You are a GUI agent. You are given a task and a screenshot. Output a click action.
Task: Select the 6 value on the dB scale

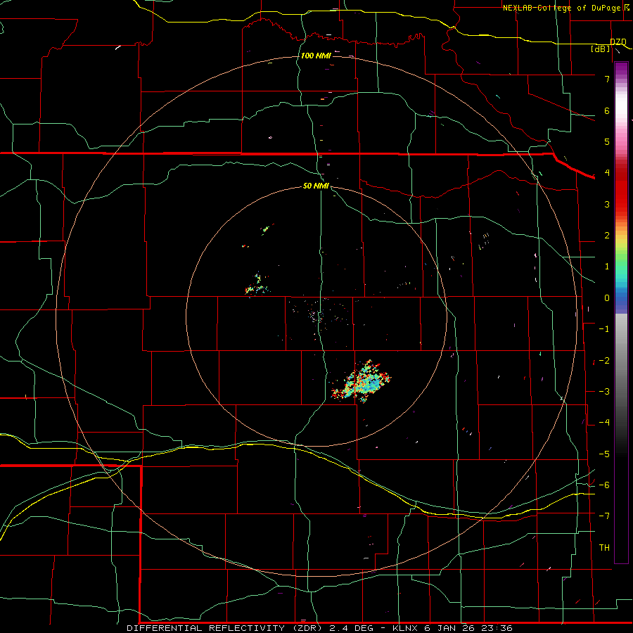tap(607, 110)
